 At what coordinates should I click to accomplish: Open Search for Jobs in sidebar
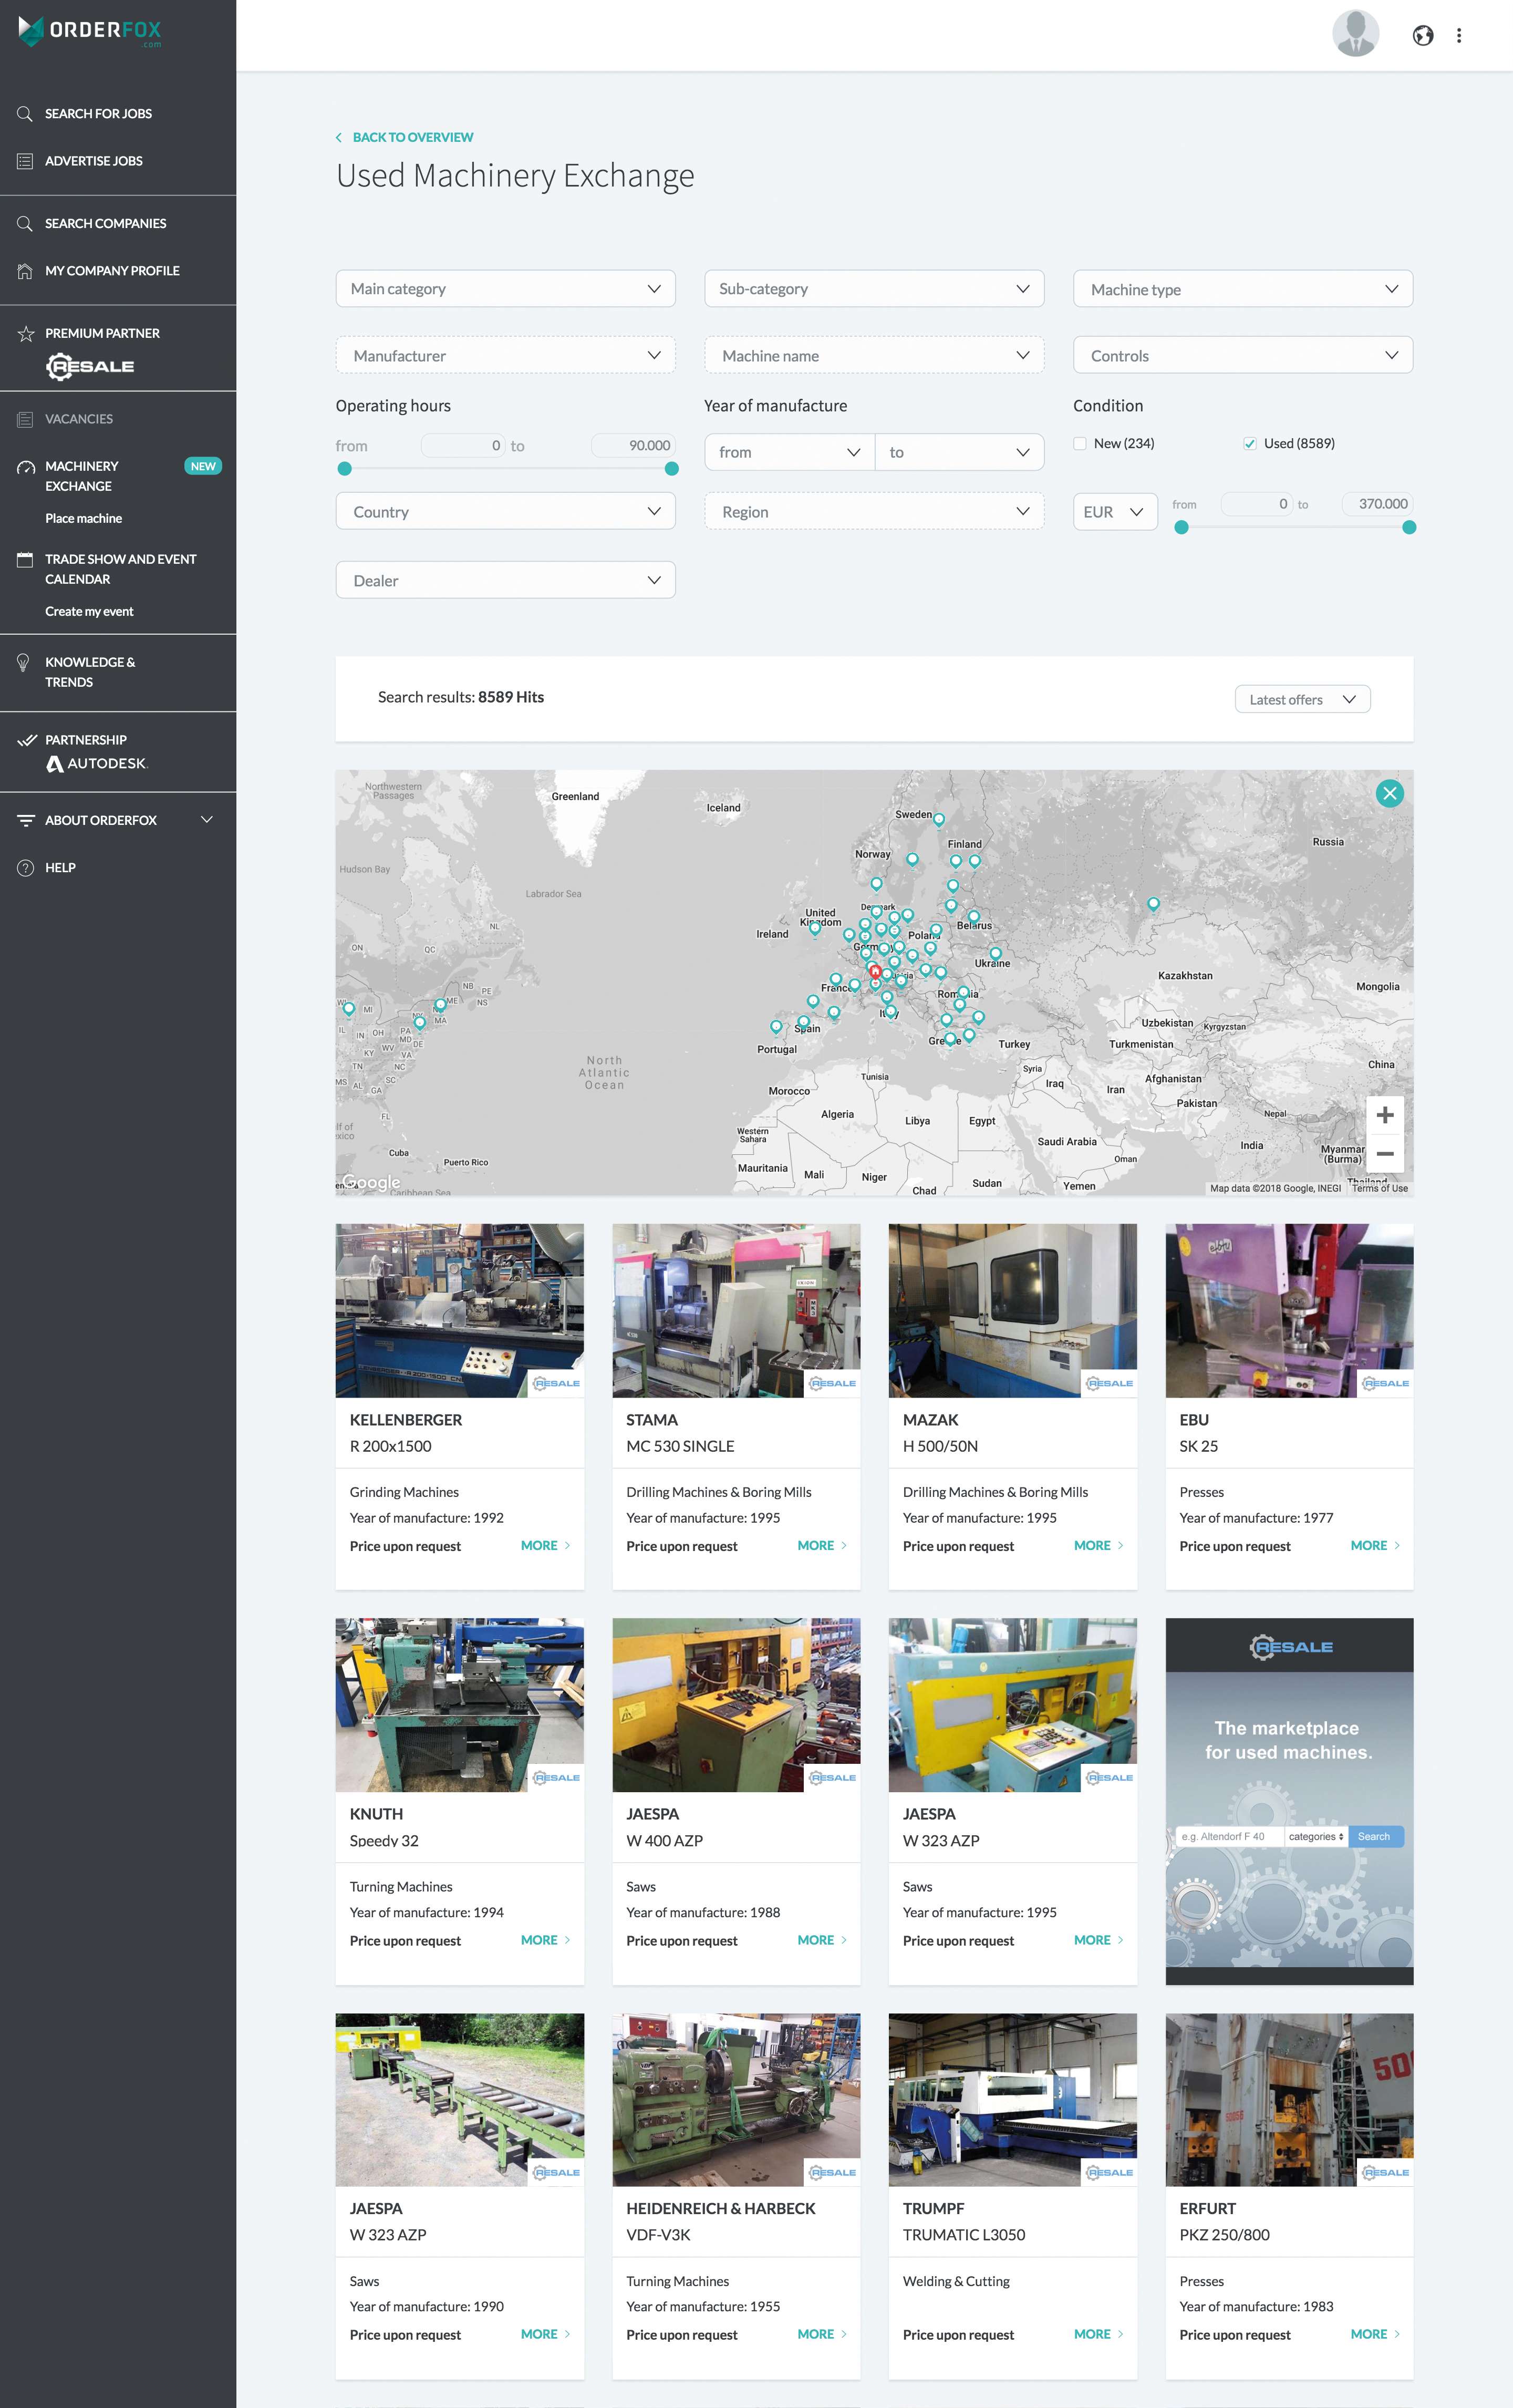98,114
